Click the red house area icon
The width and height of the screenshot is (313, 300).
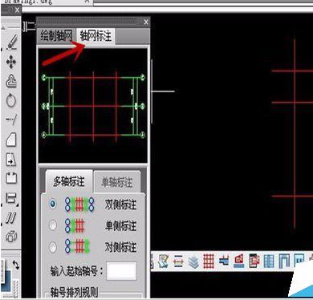pos(239,261)
